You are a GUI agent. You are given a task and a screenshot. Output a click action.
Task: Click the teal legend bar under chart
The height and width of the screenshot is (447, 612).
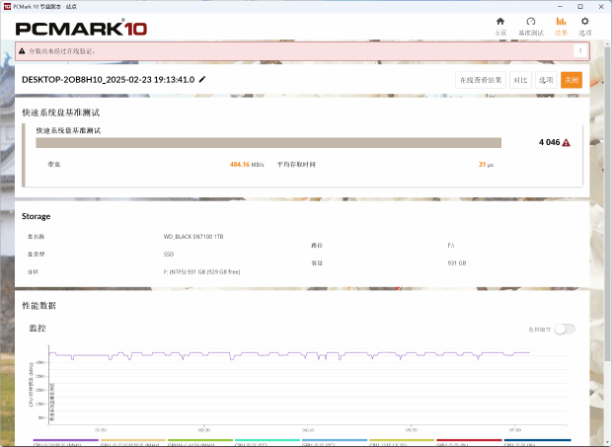268,440
